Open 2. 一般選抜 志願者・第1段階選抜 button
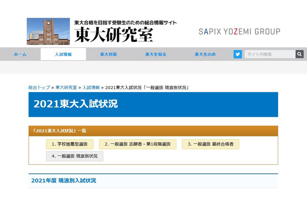The image size is (307, 204). pyautogui.click(x=138, y=144)
